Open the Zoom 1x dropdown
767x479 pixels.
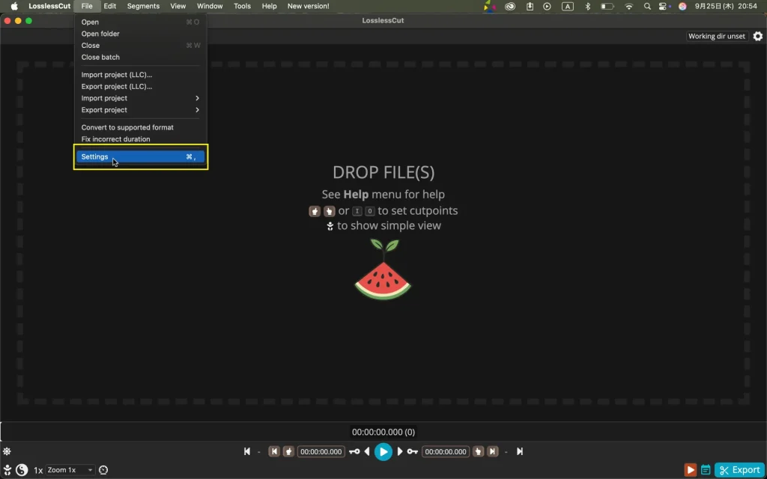[70, 470]
